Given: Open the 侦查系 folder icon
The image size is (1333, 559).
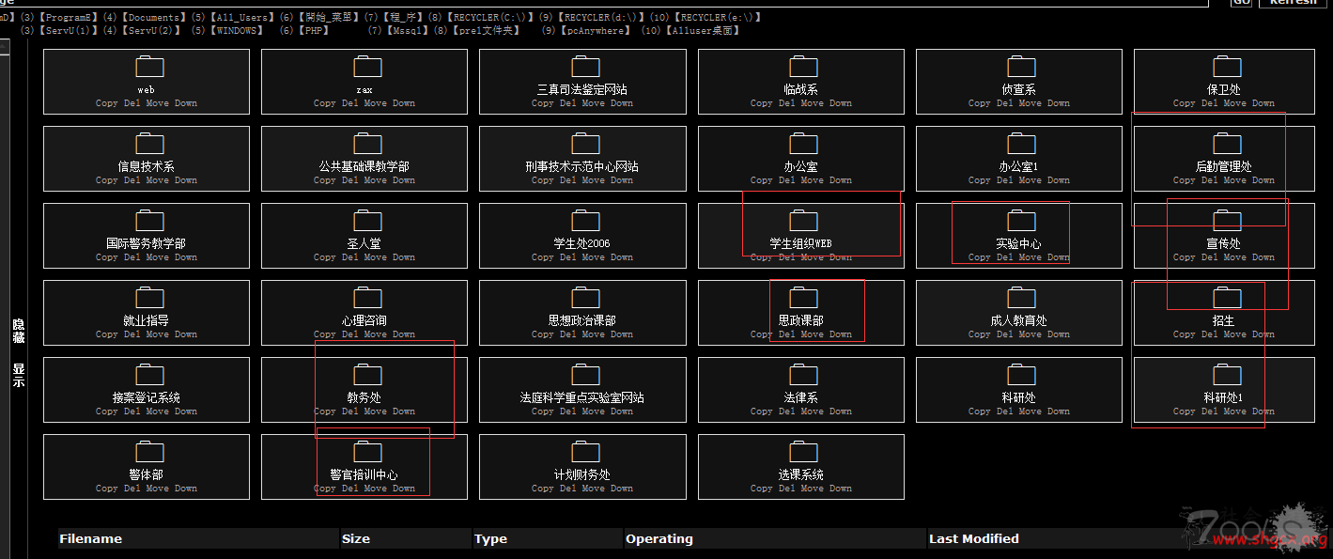Looking at the screenshot, I should [1021, 67].
